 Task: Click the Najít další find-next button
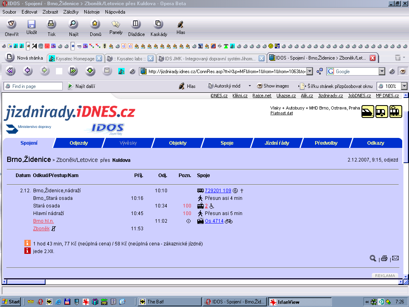pos(81,86)
